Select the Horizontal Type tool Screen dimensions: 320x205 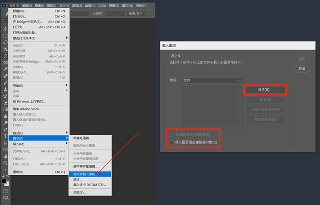click(5, 135)
